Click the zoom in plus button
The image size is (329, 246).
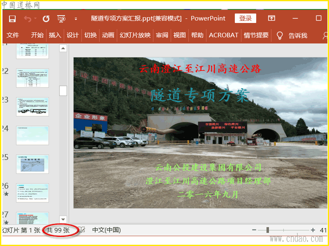point(313,230)
